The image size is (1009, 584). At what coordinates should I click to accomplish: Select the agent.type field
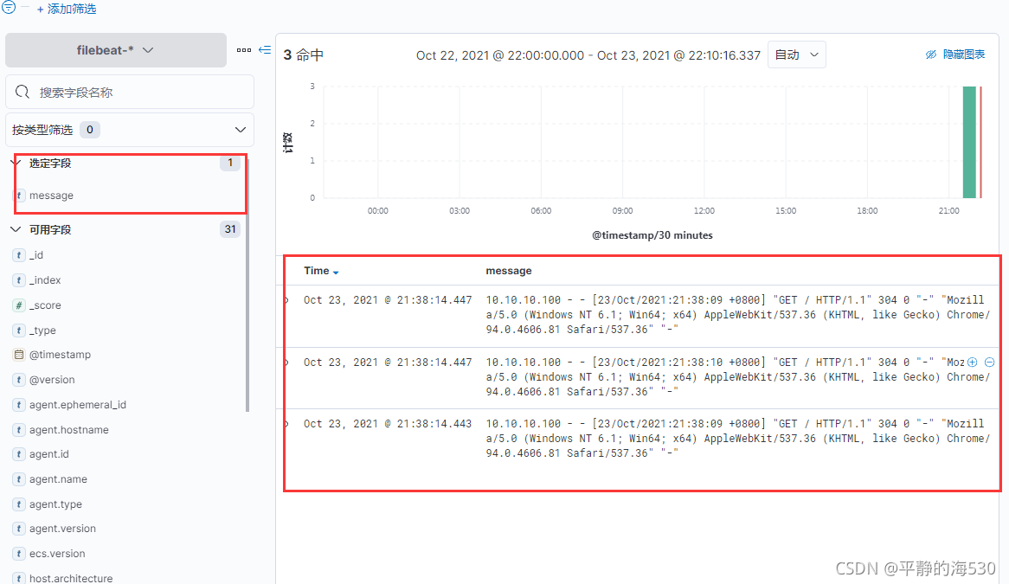pos(55,505)
